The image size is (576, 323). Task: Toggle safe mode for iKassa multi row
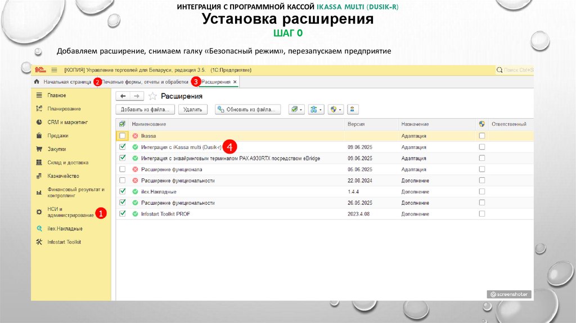(482, 147)
